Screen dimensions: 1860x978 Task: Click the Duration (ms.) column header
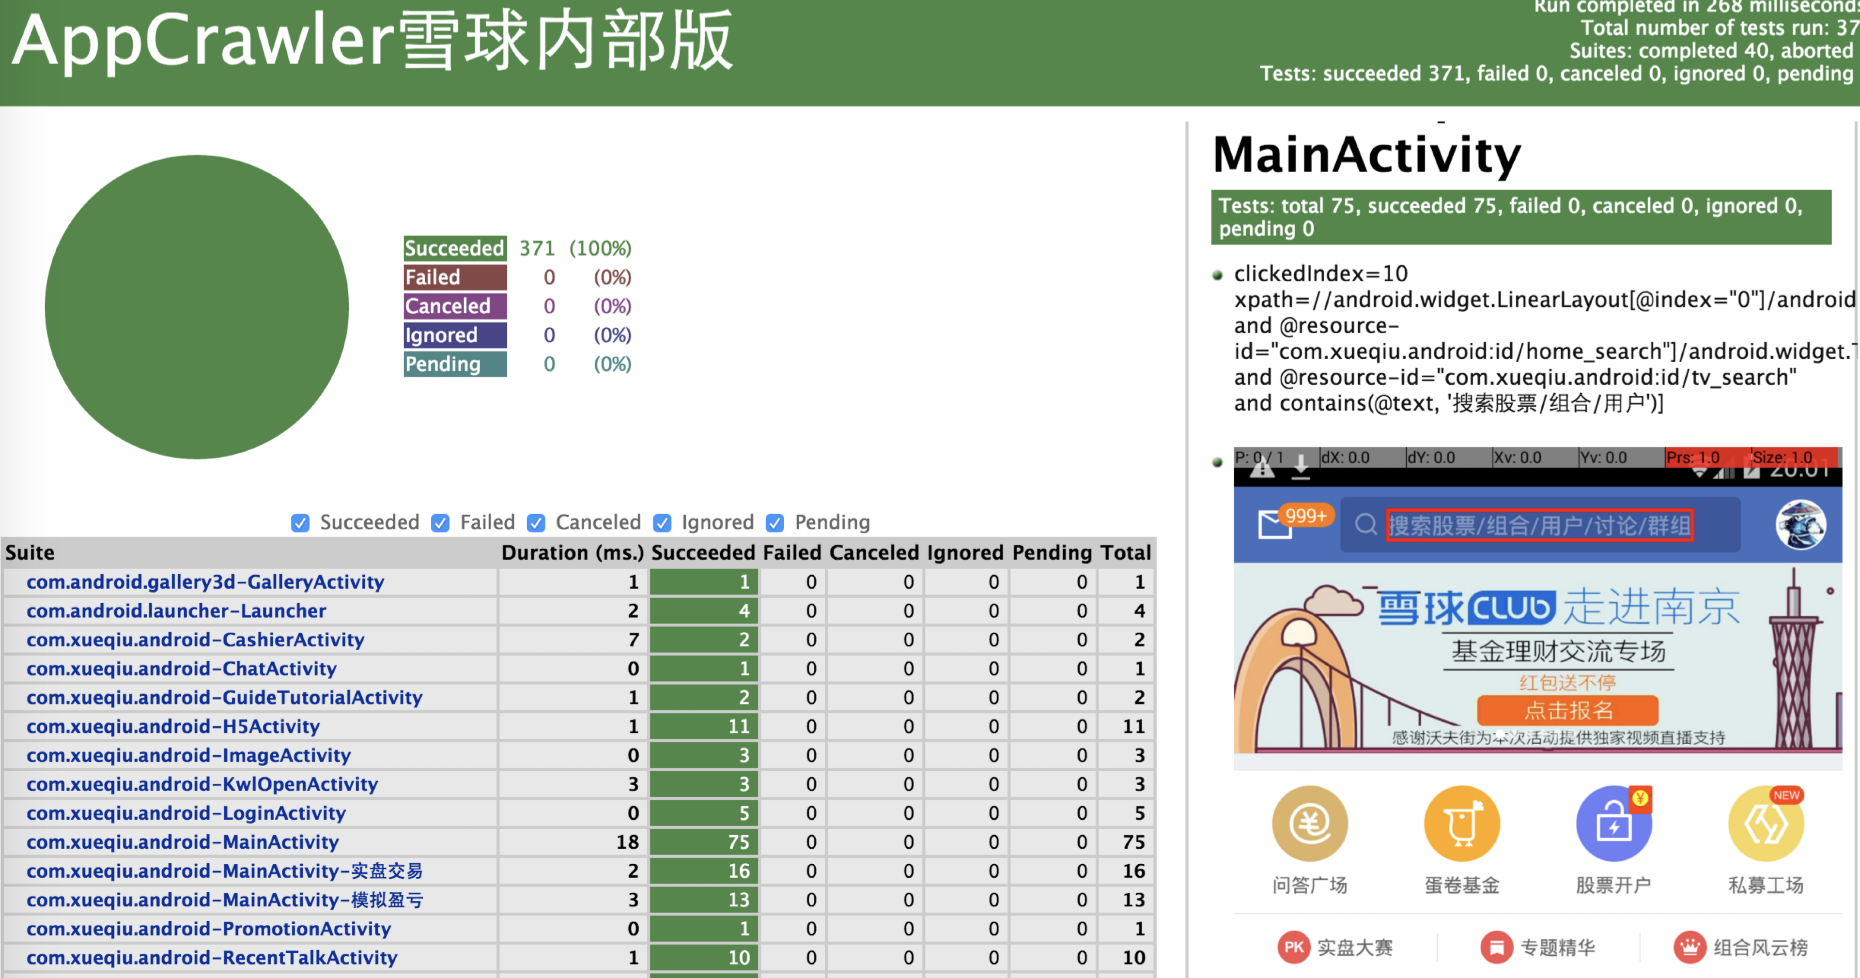572,552
